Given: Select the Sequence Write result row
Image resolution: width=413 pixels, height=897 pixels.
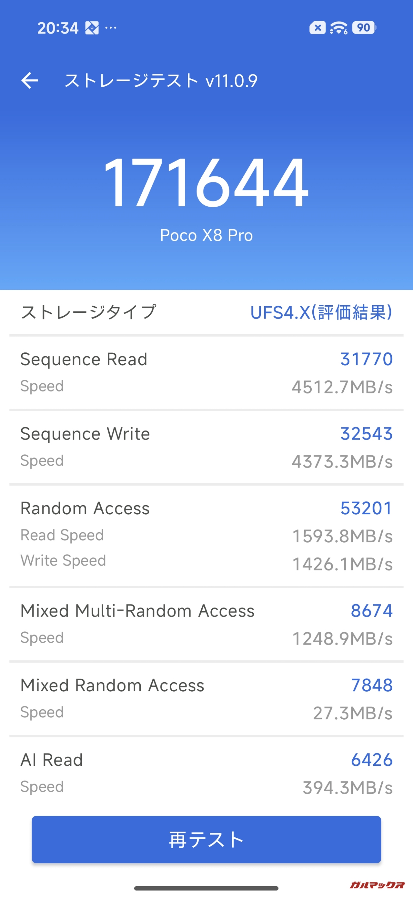Looking at the screenshot, I should point(206,447).
